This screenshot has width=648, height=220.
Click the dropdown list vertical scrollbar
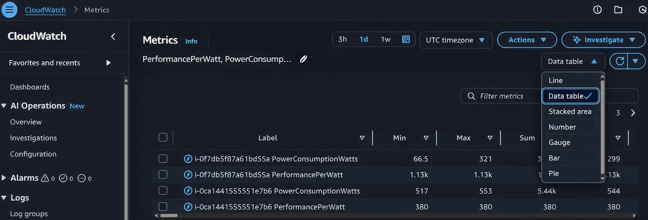[x=602, y=127]
